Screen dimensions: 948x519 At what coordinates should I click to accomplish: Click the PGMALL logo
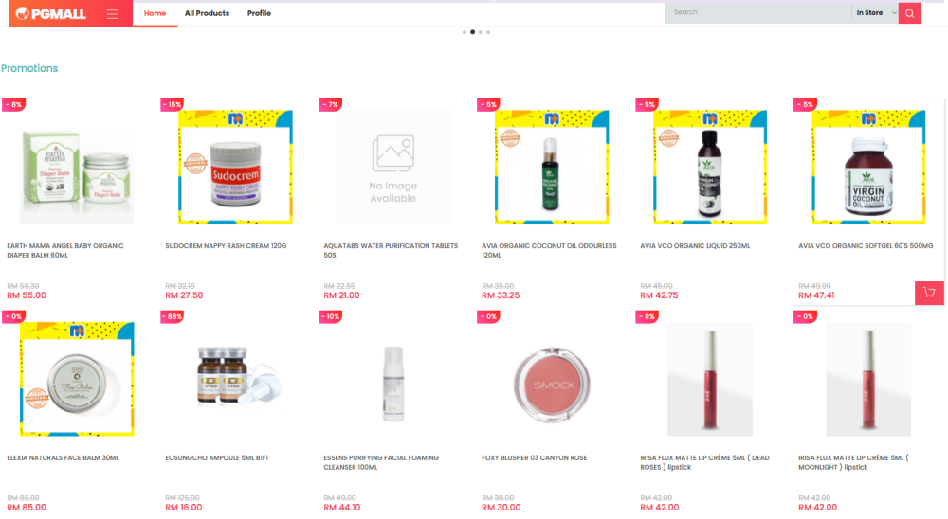(x=51, y=13)
